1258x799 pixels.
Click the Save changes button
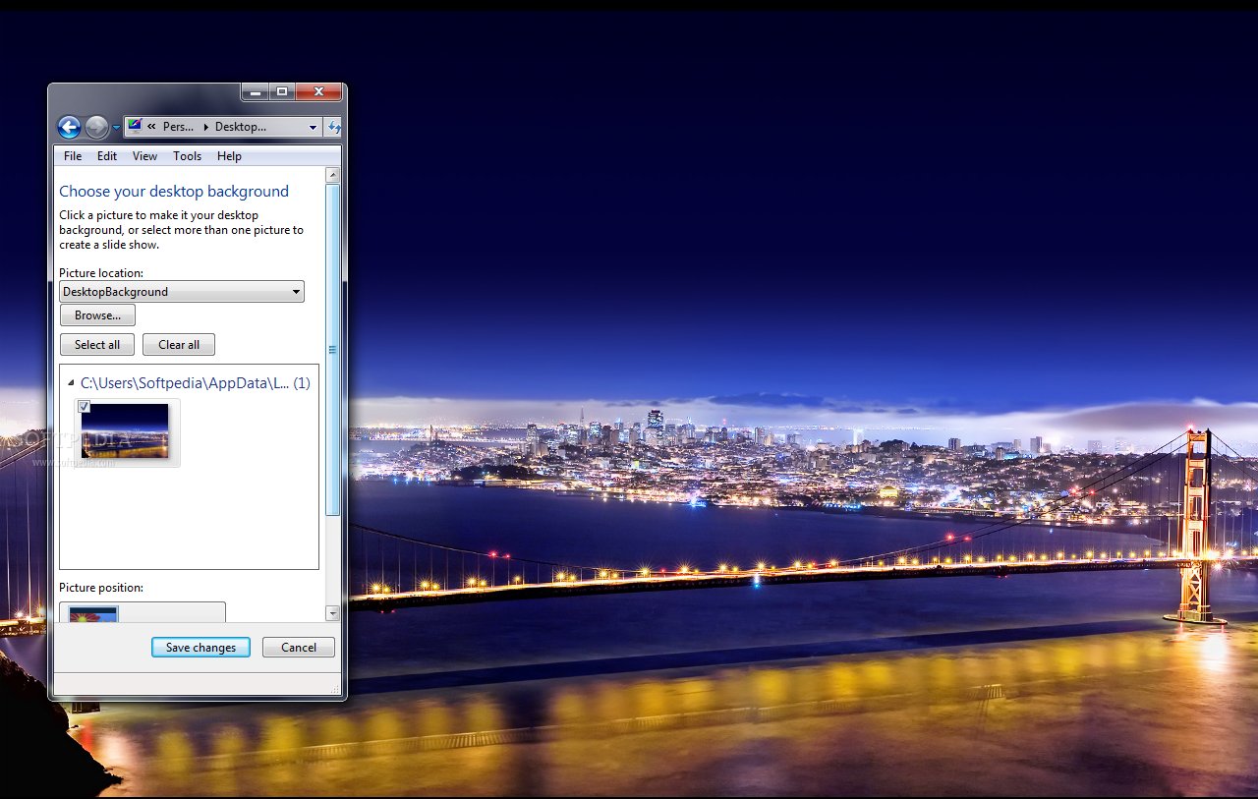coord(200,648)
